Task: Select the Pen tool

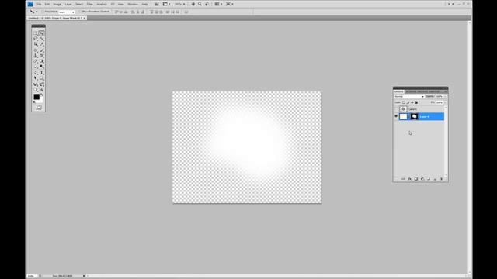Action: point(36,72)
